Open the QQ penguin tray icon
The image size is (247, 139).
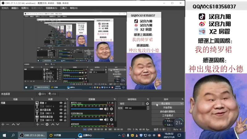click(x=136, y=135)
